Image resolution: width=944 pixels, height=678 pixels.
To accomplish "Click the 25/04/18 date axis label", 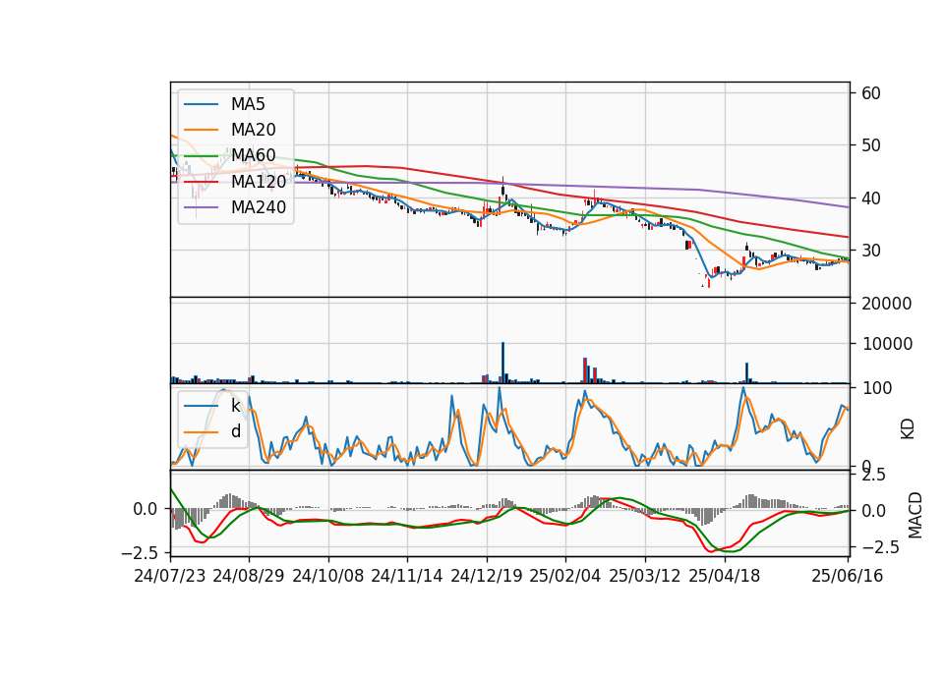I will click(725, 576).
